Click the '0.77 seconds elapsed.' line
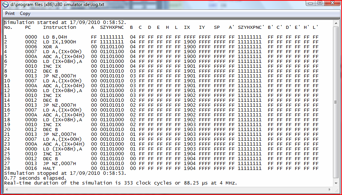 tap(35, 178)
